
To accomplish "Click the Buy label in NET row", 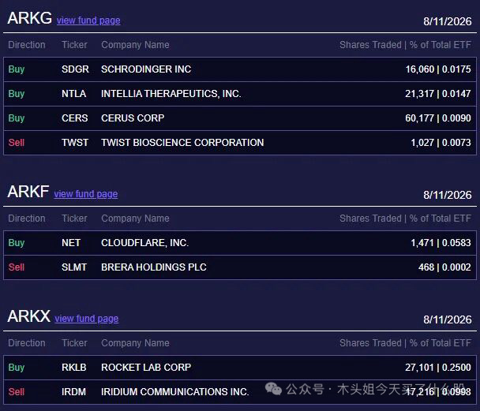I will point(17,243).
